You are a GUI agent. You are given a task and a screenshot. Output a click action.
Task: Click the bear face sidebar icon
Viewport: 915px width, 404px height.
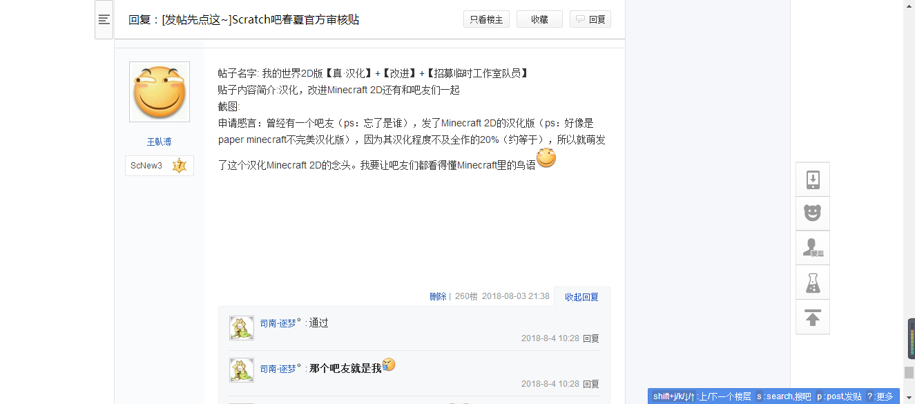[x=813, y=213]
